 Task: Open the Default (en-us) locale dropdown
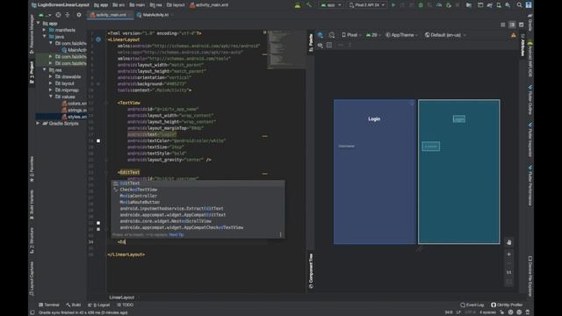445,35
